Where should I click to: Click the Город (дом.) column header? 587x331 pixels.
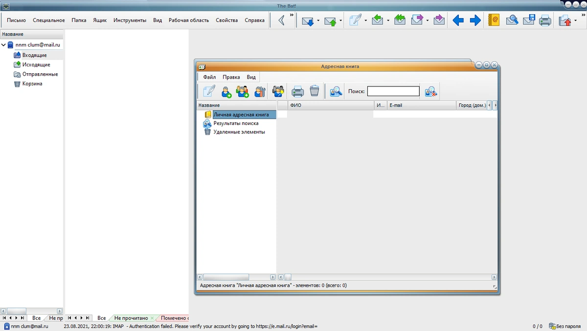tap(472, 105)
